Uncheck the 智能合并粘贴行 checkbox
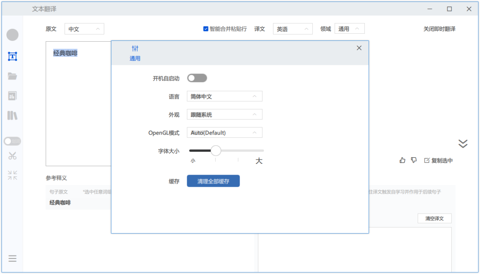 (206, 29)
